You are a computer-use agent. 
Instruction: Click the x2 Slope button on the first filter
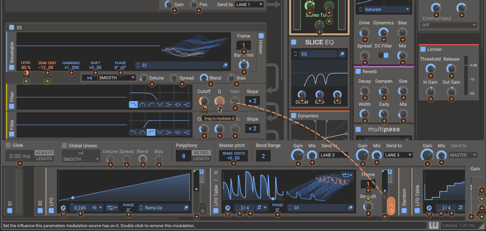pyautogui.click(x=252, y=101)
